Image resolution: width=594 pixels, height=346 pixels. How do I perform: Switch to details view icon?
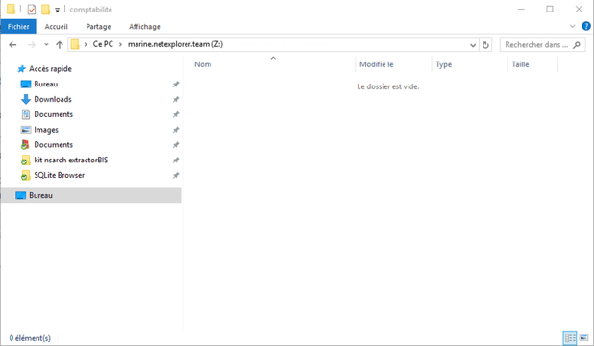coord(570,337)
